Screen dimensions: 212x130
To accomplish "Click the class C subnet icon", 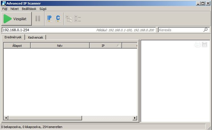I will [x=58, y=18].
